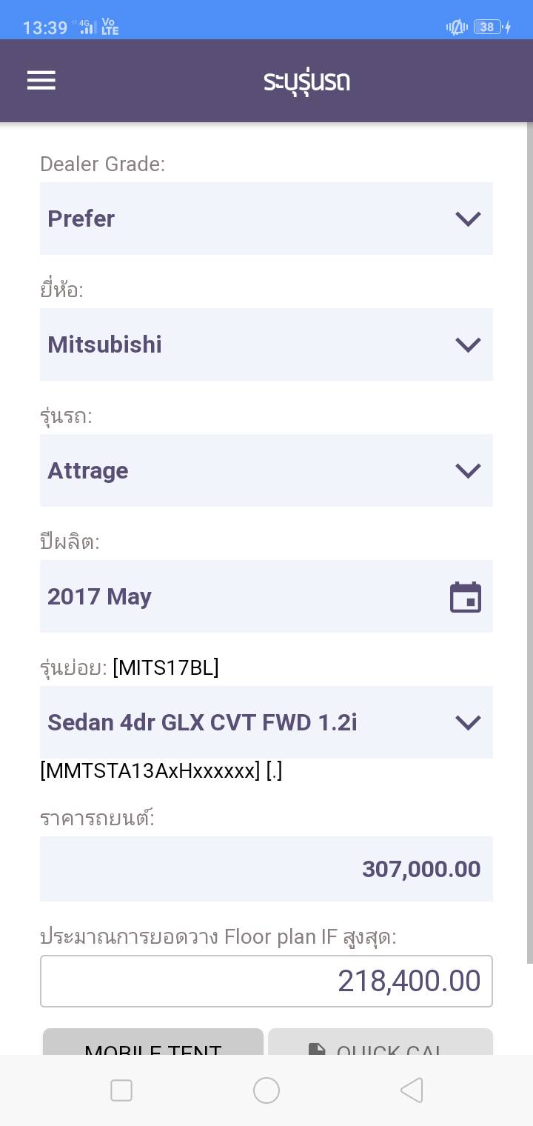
Task: Tap the Android back navigation button
Action: [412, 1090]
